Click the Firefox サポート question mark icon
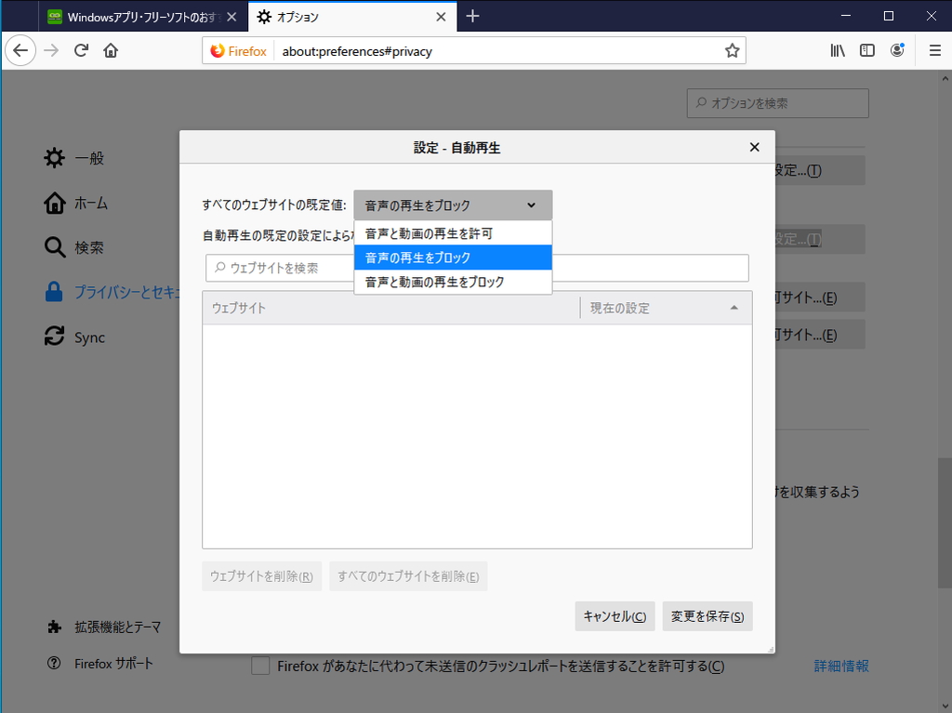 53,664
